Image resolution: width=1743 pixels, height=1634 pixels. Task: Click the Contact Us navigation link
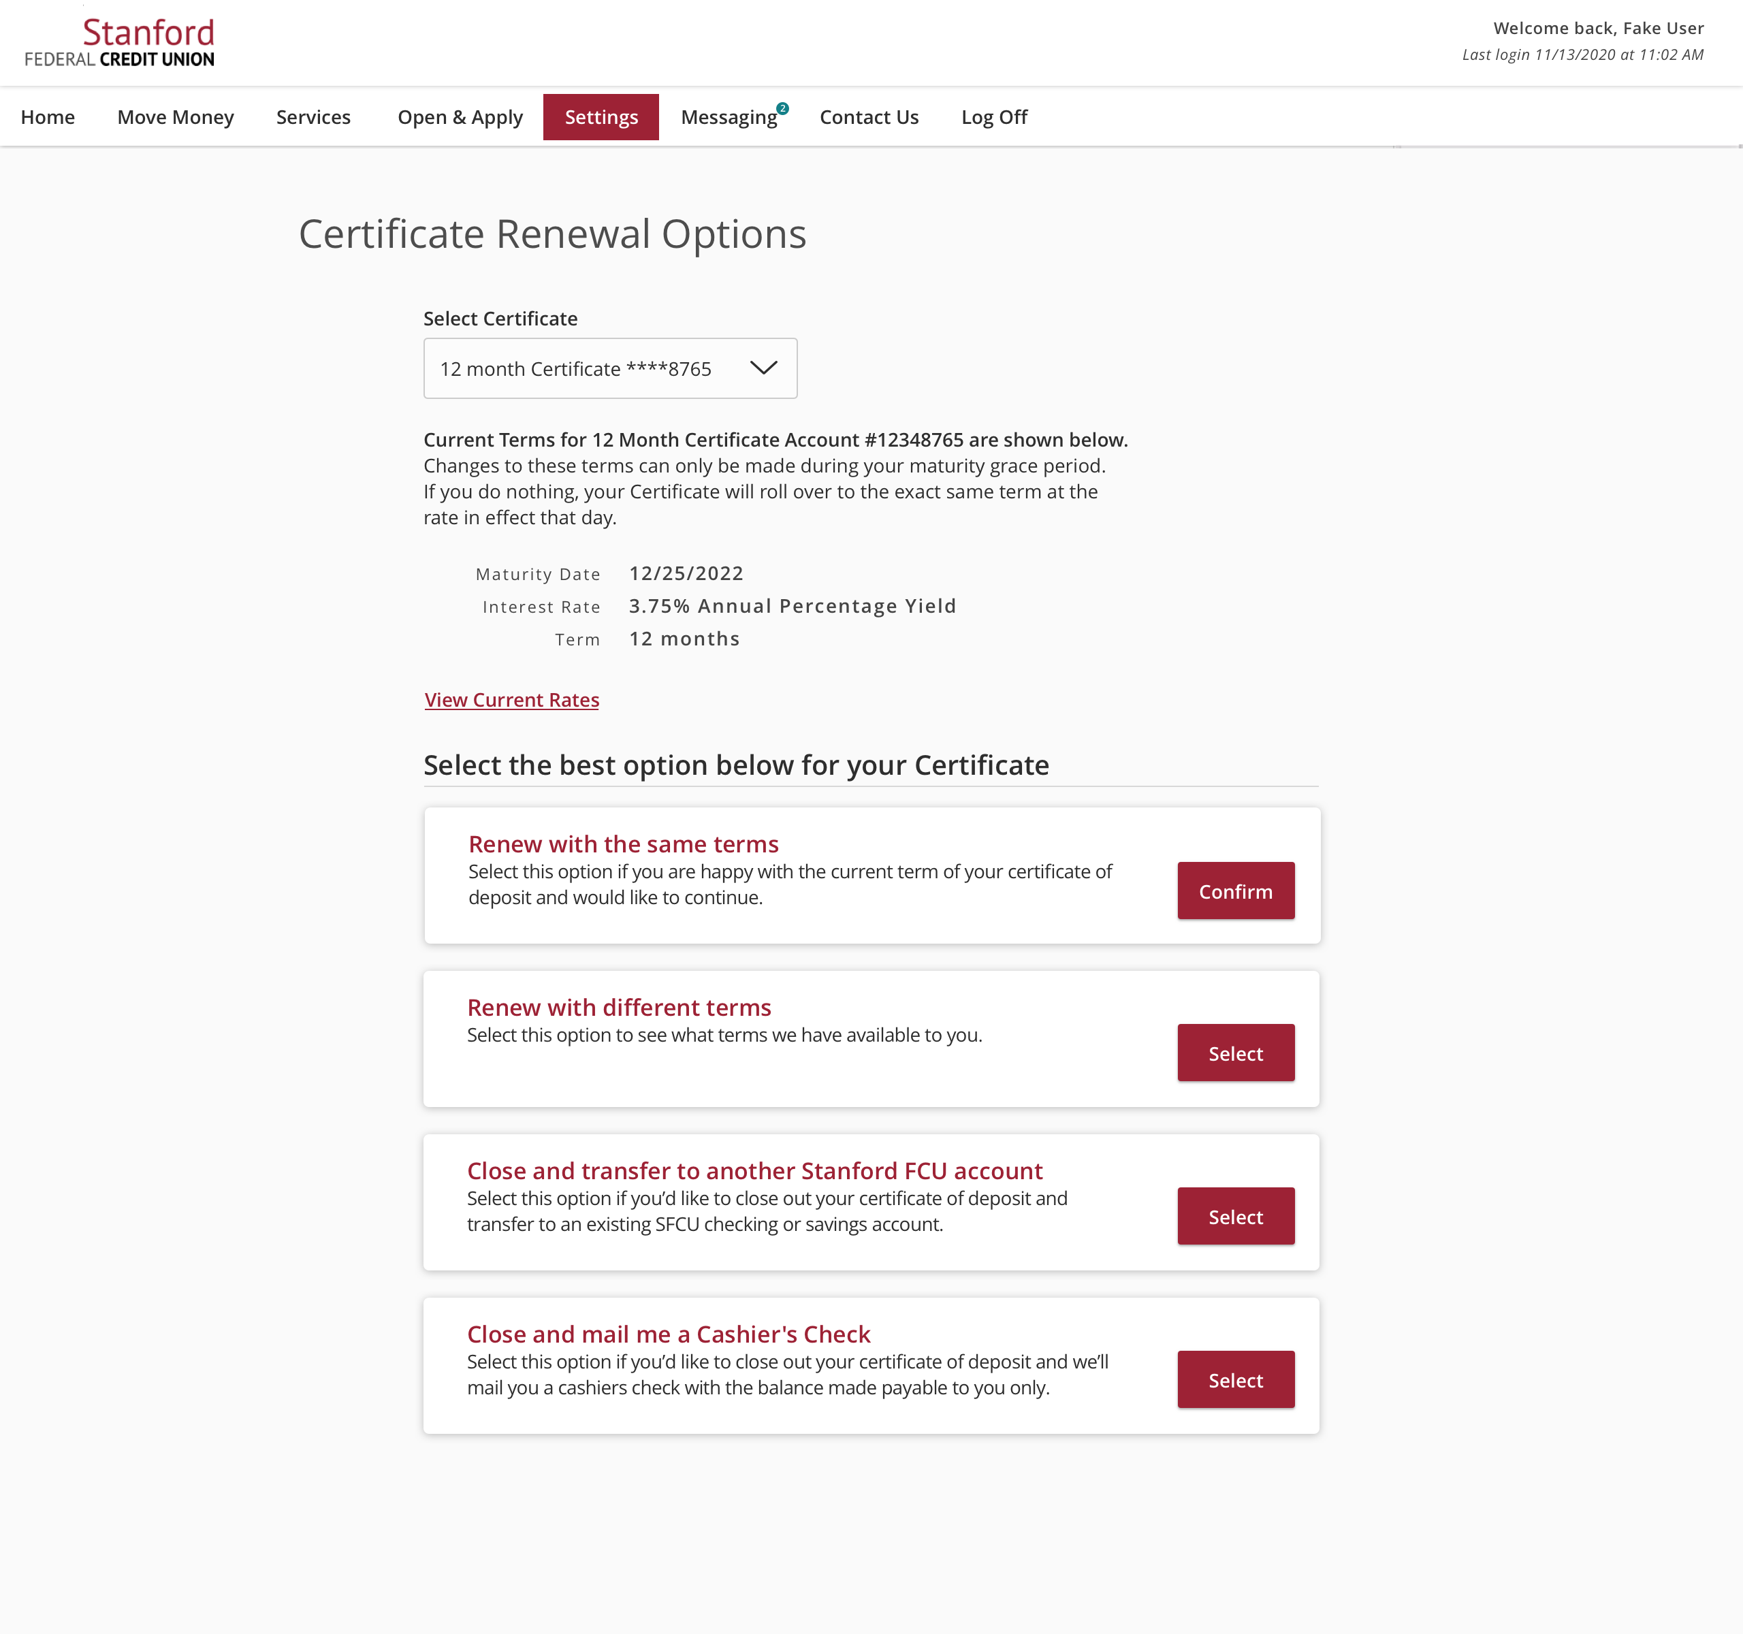coord(869,116)
